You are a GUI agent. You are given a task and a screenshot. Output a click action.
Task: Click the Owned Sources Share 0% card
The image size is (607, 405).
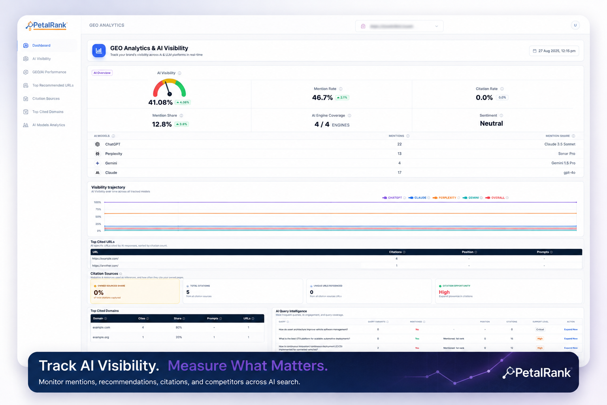click(135, 291)
